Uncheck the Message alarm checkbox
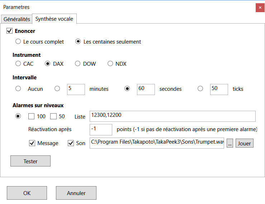Viewport: 265px width, 204px height. click(32, 143)
